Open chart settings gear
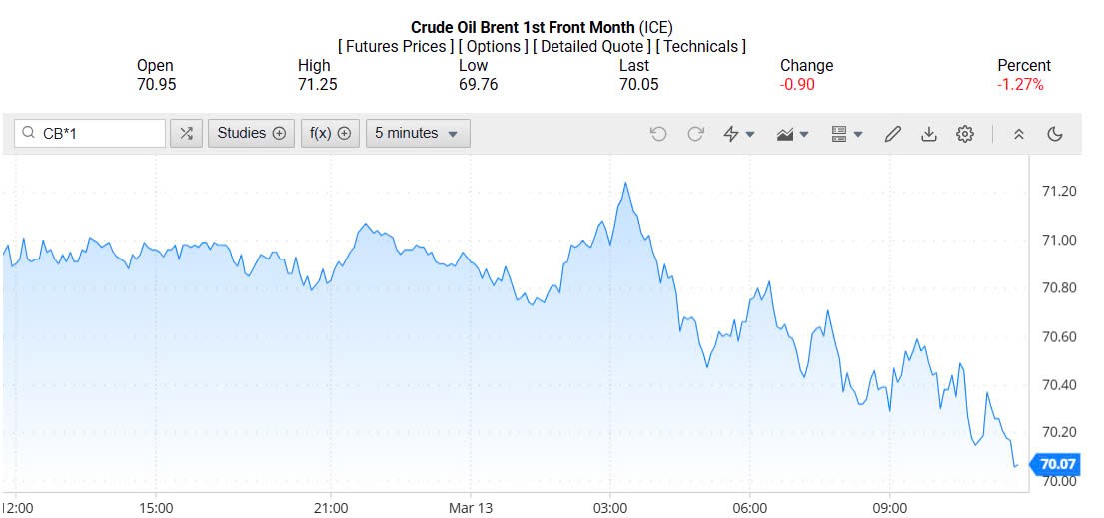Screen dimensions: 1104x518 pos(964,134)
